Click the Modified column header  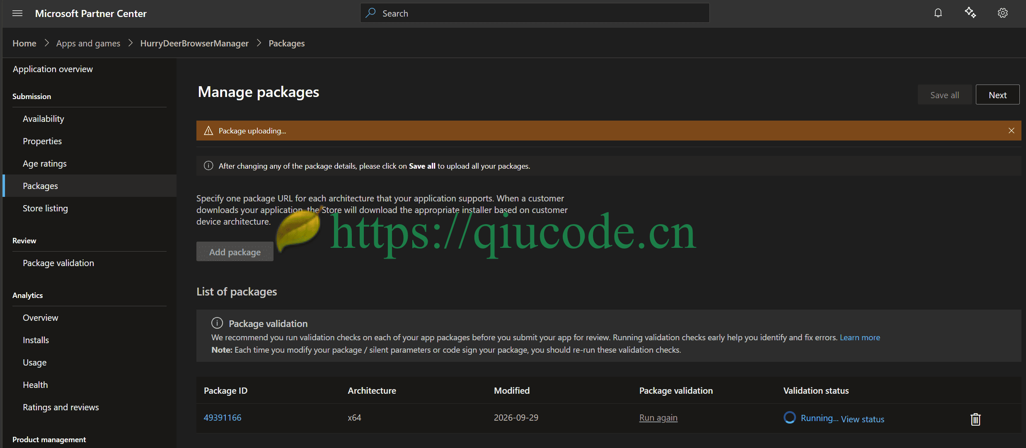(x=512, y=390)
